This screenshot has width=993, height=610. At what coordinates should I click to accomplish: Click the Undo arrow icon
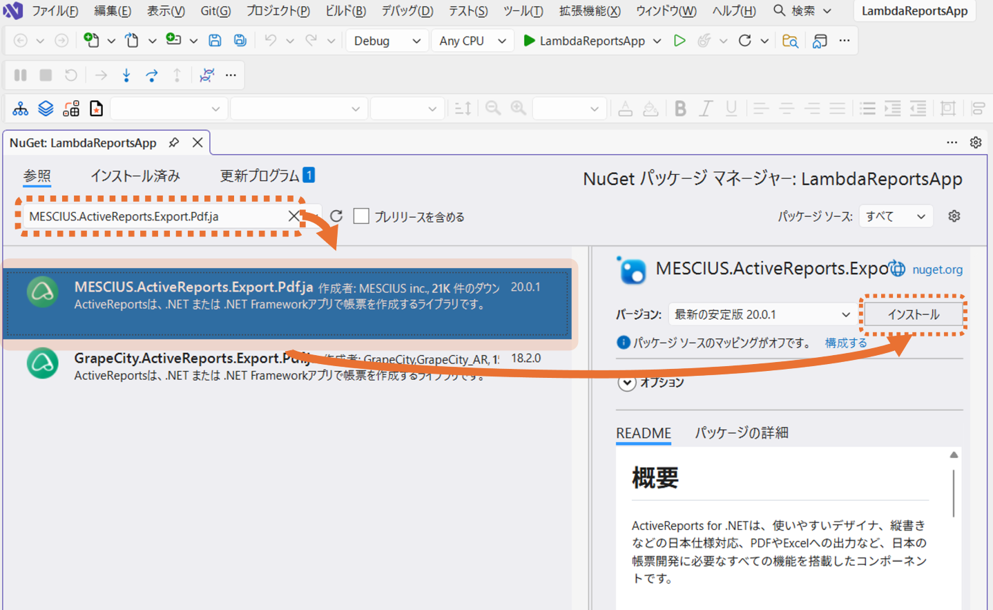(x=270, y=41)
